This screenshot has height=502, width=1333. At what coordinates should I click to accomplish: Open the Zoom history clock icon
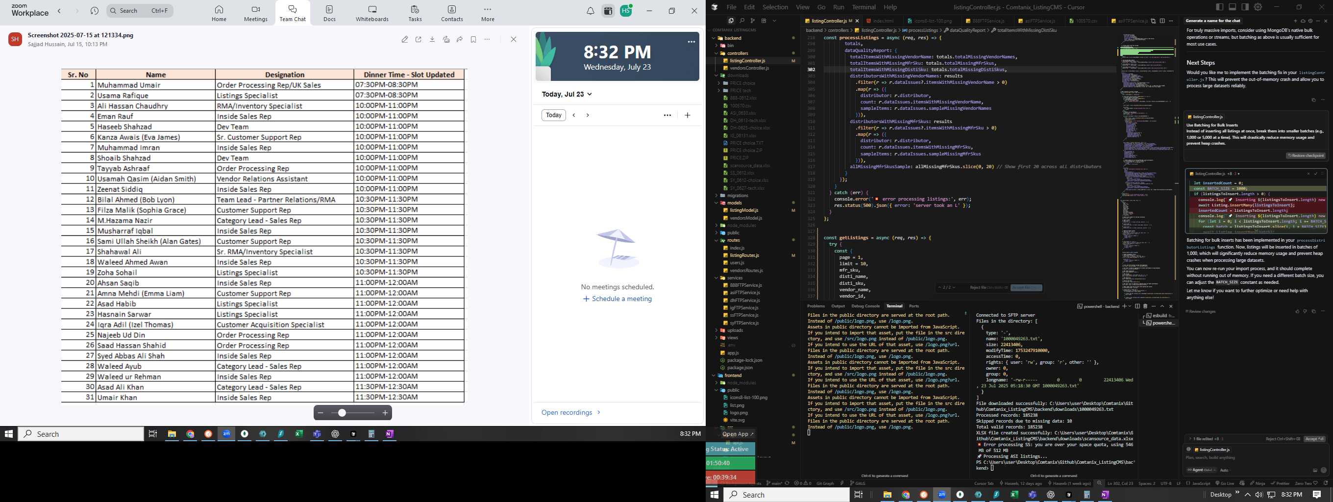tap(94, 11)
